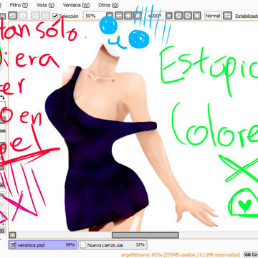Viewport: 258px width, 258px height.
Task: Switch to the Nuevo Lienzo.sai canvas tab
Action: [x=113, y=245]
